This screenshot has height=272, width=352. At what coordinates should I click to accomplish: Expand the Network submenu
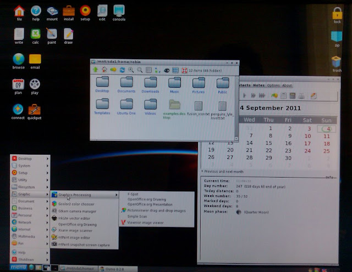[x=30, y=222]
